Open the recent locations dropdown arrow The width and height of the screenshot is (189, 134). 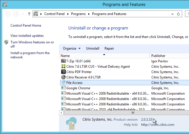(23, 14)
